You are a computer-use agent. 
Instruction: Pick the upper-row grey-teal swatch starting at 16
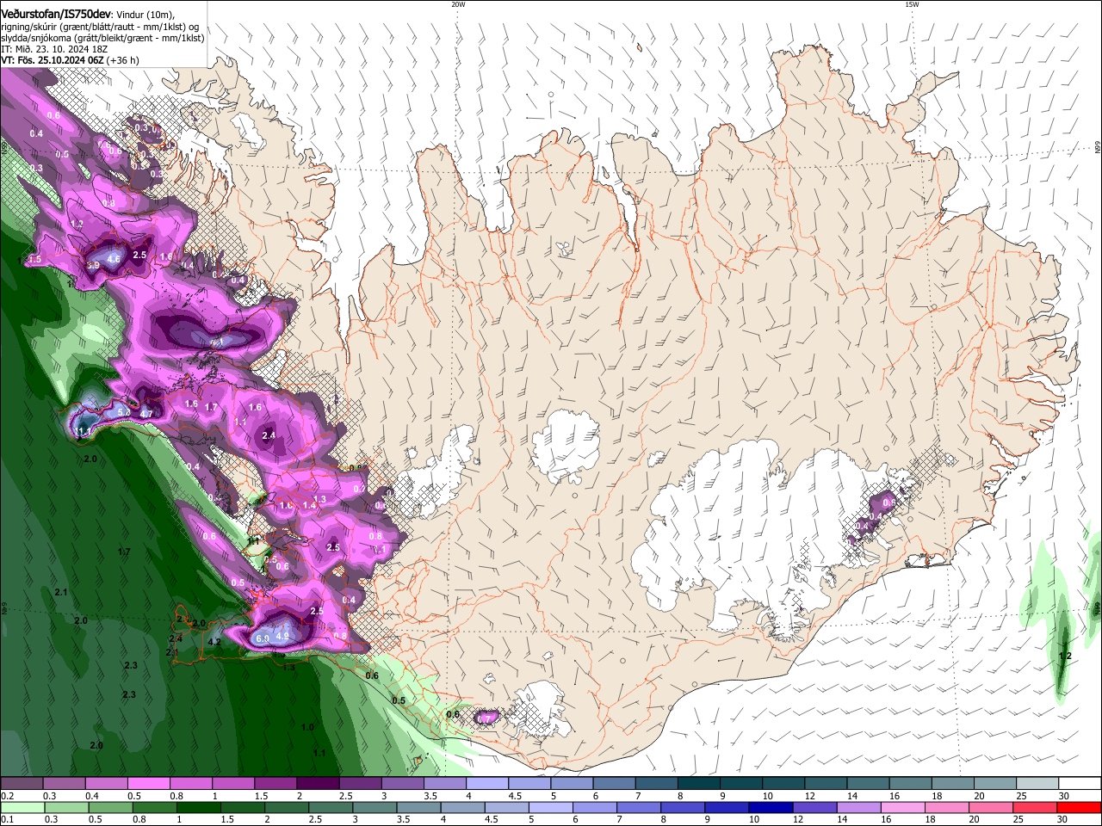coord(911,784)
